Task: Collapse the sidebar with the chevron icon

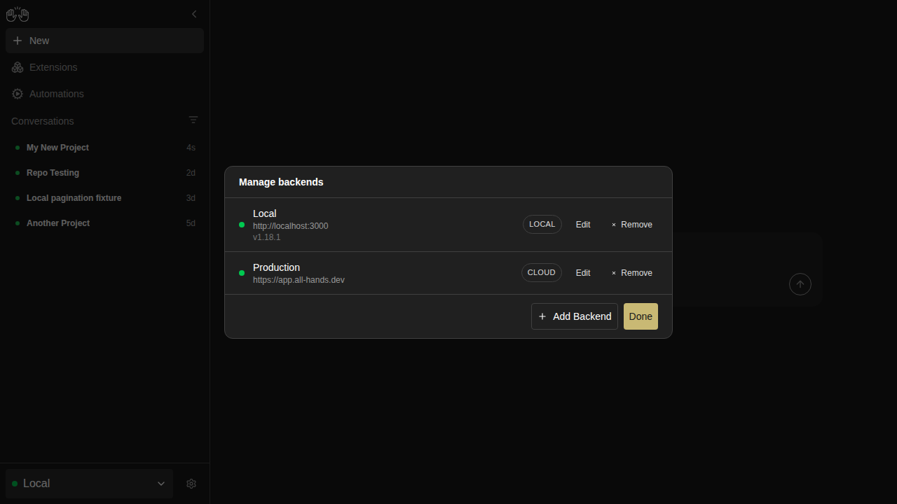Action: coord(194,14)
